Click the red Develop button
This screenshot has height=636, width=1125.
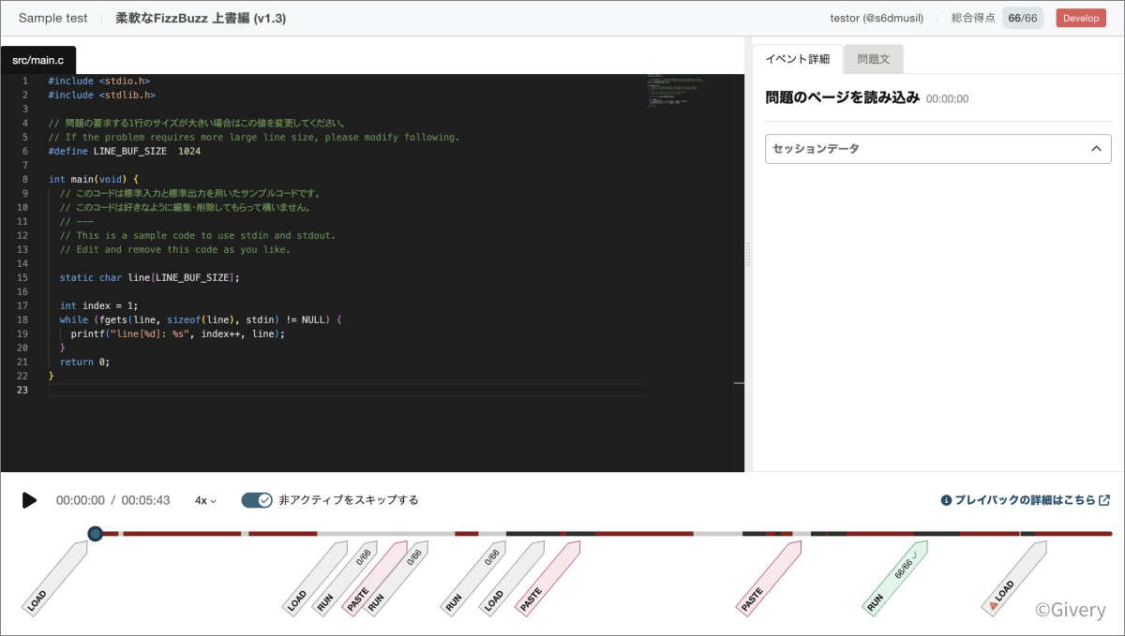[1080, 17]
